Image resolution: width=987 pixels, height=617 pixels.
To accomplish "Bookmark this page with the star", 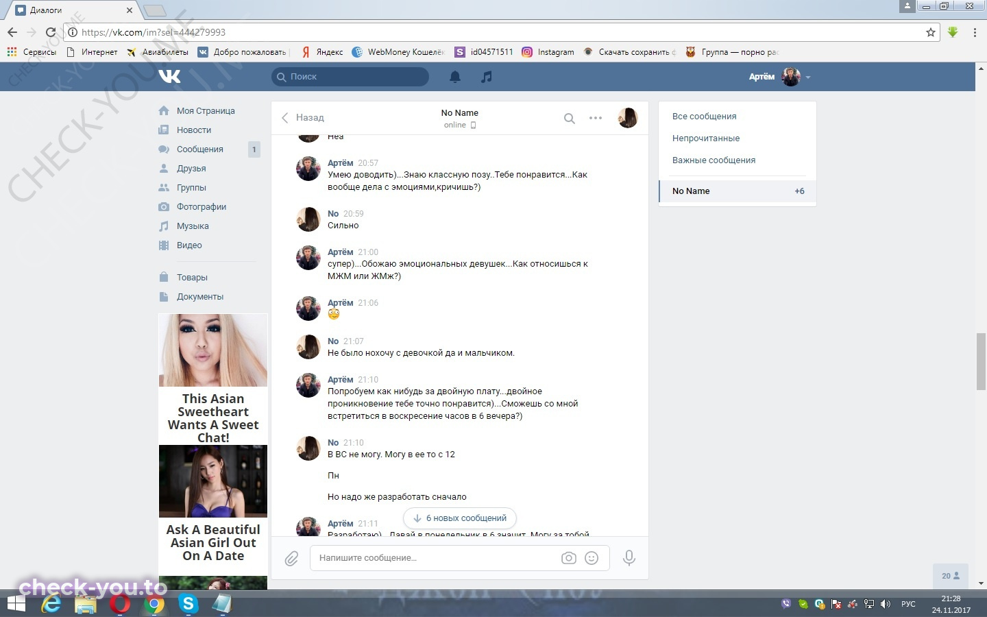I will click(x=931, y=32).
